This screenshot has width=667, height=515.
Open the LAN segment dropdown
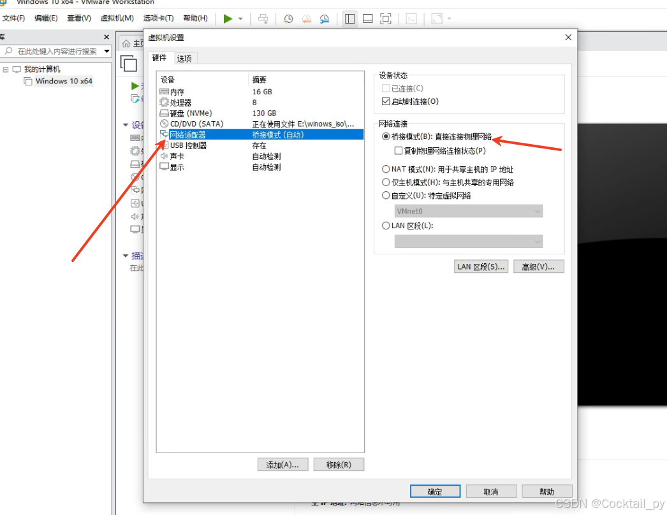468,241
